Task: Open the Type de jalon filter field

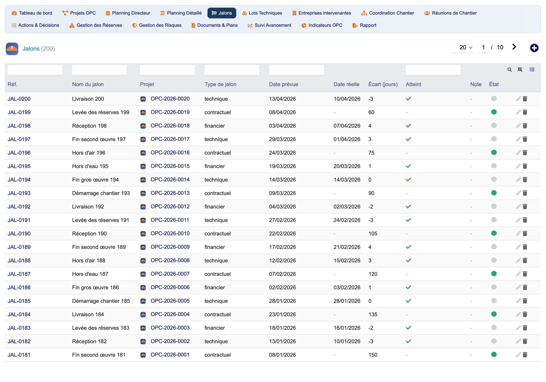Action: click(x=232, y=70)
